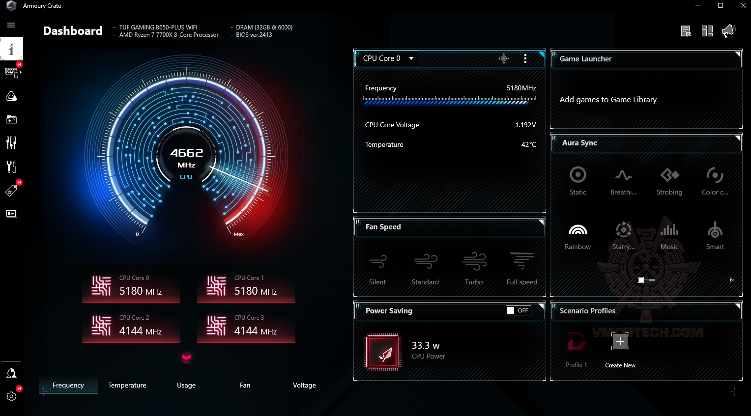Open Game Library folder icon in sidebar
Screen dimensions: 751x416
(x=11, y=119)
